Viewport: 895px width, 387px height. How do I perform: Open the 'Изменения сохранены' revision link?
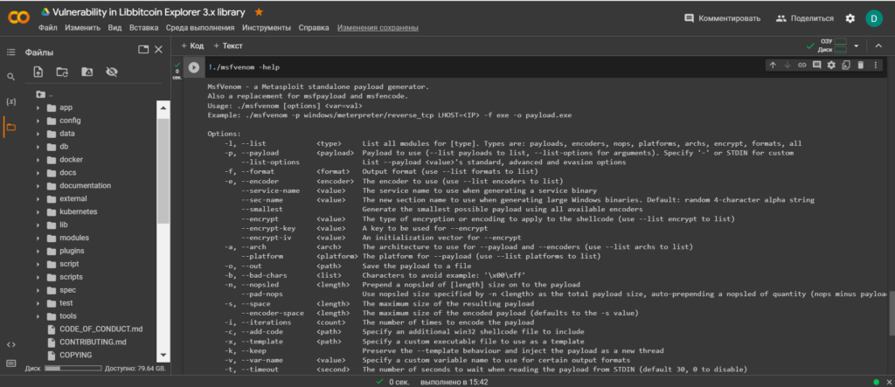point(378,27)
